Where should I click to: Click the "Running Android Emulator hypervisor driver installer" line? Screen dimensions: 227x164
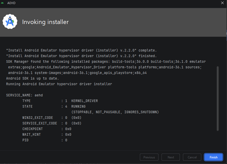click(59, 84)
